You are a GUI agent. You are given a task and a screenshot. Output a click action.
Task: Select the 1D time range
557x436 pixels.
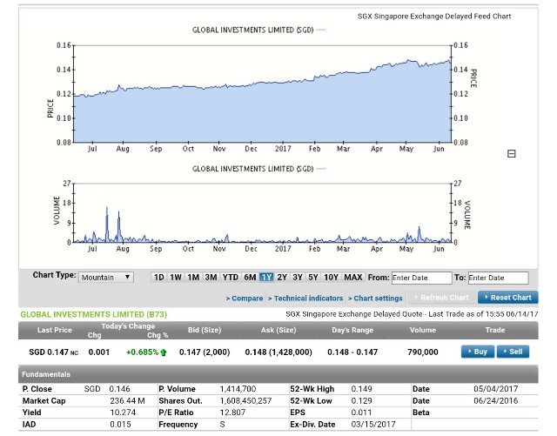point(158,278)
